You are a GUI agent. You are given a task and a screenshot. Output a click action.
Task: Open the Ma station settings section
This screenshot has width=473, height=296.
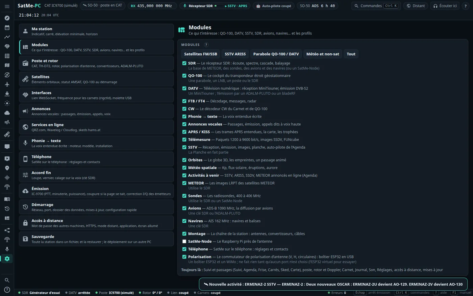pyautogui.click(x=96, y=31)
